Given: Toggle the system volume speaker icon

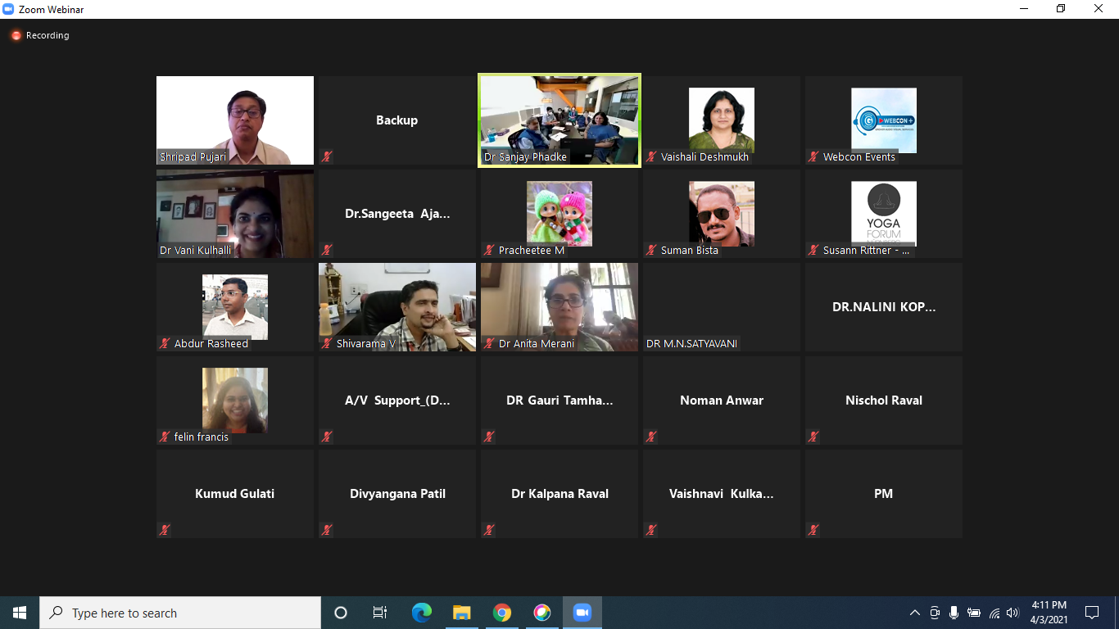Looking at the screenshot, I should [1013, 613].
